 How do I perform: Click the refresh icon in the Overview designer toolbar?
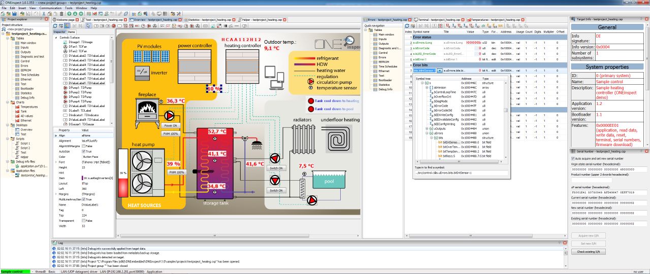pyautogui.click(x=55, y=26)
